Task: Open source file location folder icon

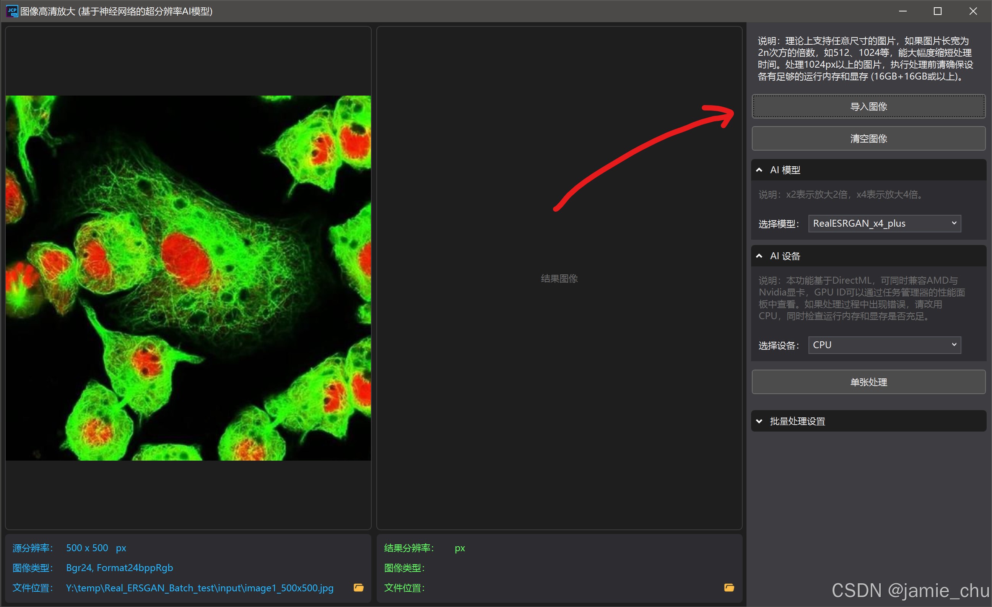Action: click(x=358, y=588)
